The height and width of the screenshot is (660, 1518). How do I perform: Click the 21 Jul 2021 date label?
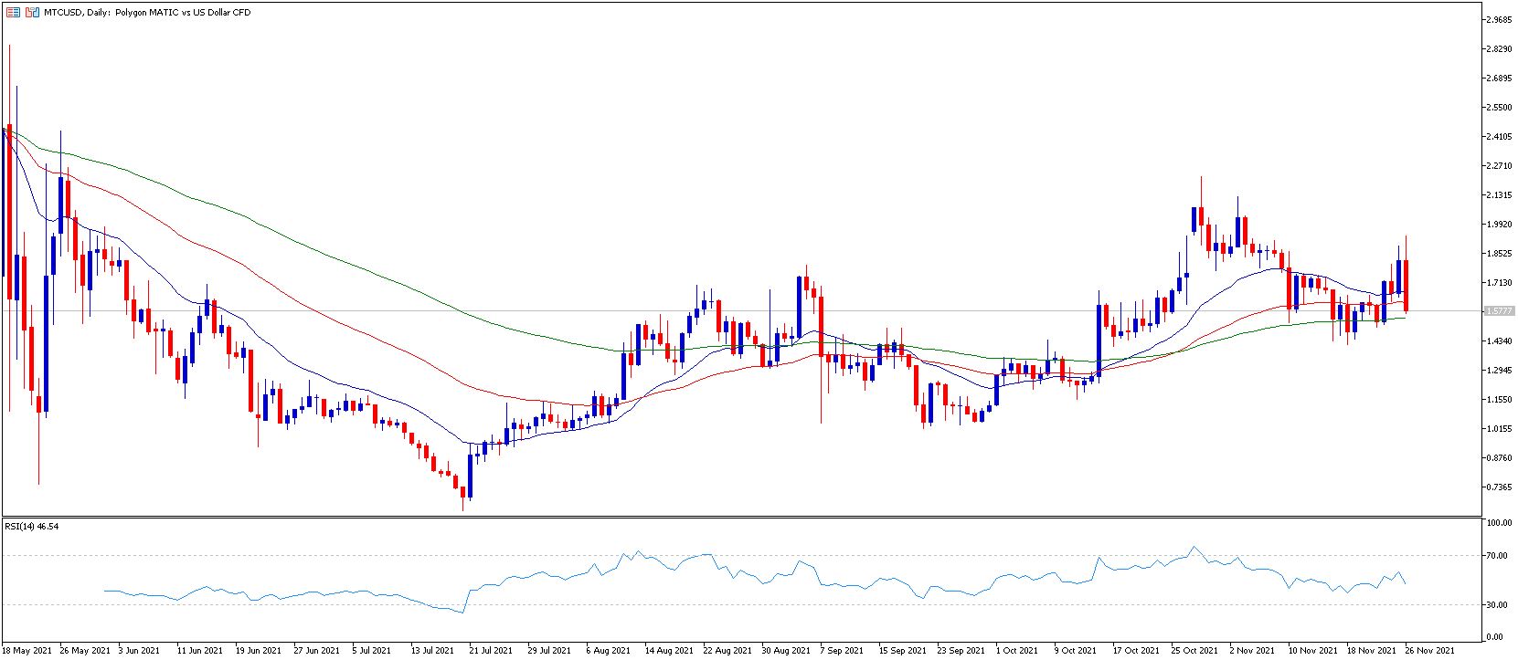[x=490, y=651]
